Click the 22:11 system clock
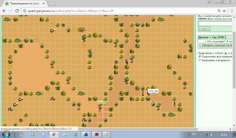236x138 pixels. (x=224, y=134)
